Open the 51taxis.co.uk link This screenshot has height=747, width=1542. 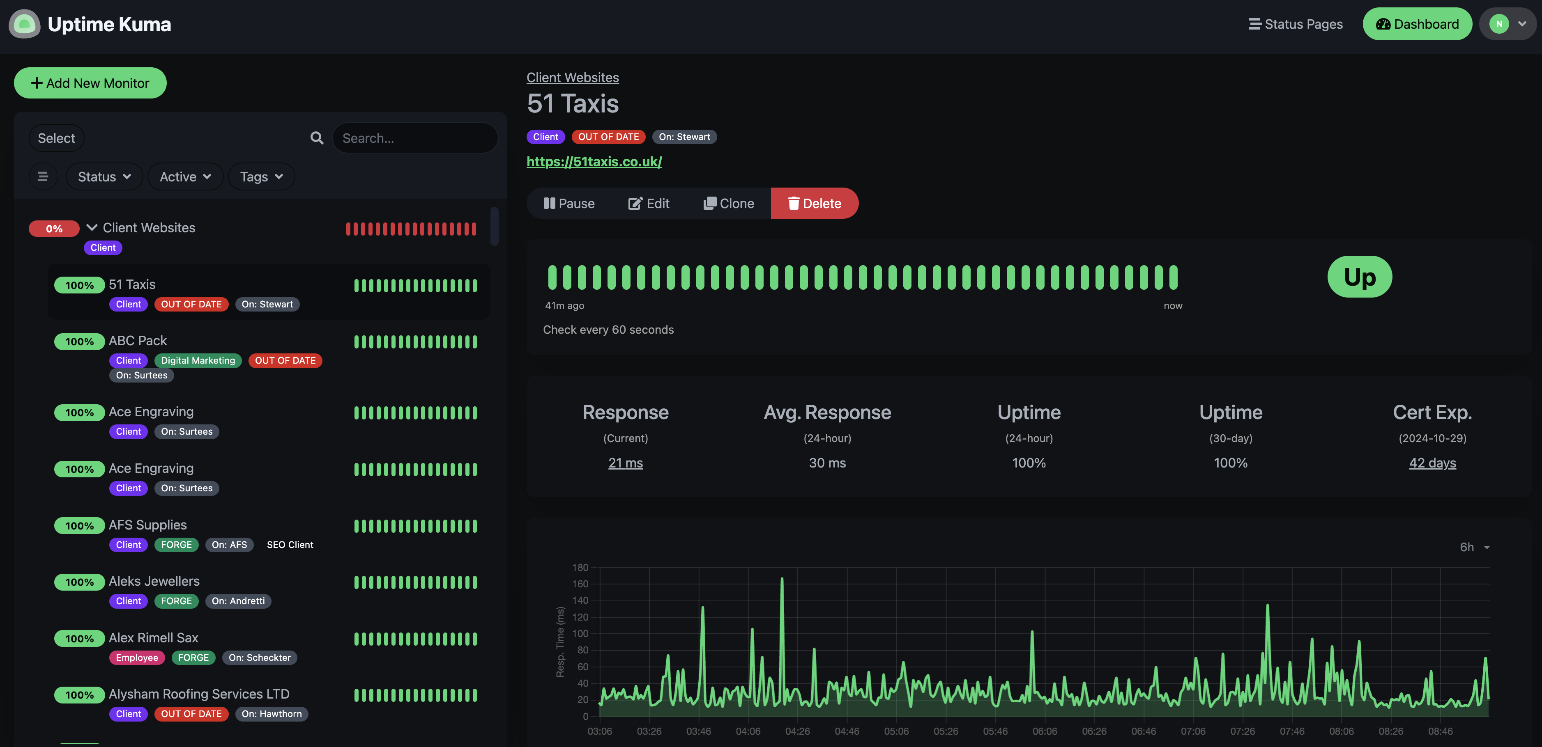click(594, 161)
